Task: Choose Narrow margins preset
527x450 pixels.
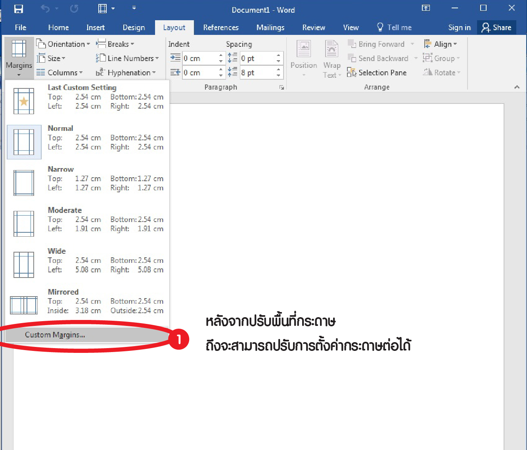Action: 87,183
